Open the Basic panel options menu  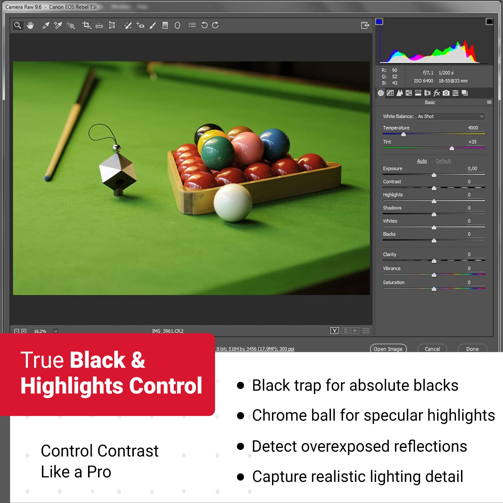point(489,102)
